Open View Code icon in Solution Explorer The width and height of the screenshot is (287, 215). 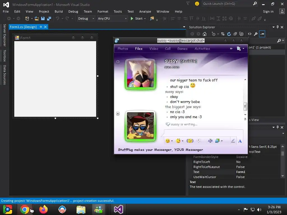click(250, 34)
